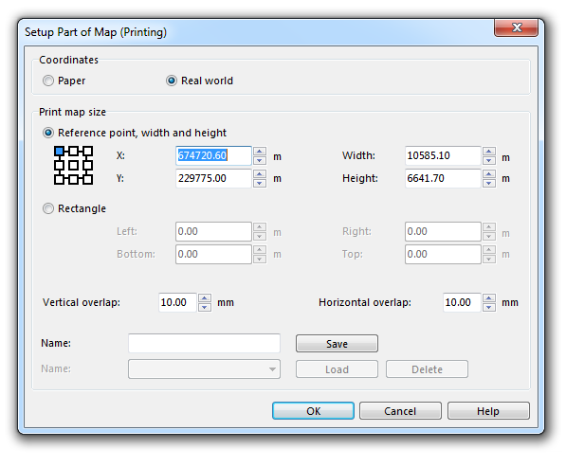The height and width of the screenshot is (467, 566).
Task: Select top-left reference point in grid icon
Action: pyautogui.click(x=59, y=151)
